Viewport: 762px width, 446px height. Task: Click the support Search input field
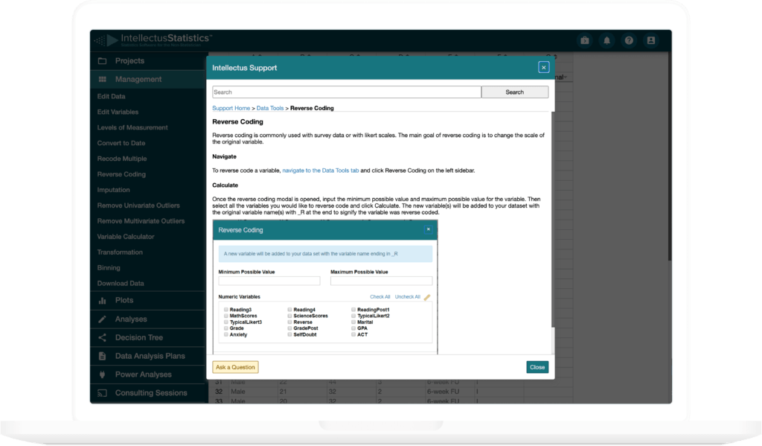(x=347, y=92)
